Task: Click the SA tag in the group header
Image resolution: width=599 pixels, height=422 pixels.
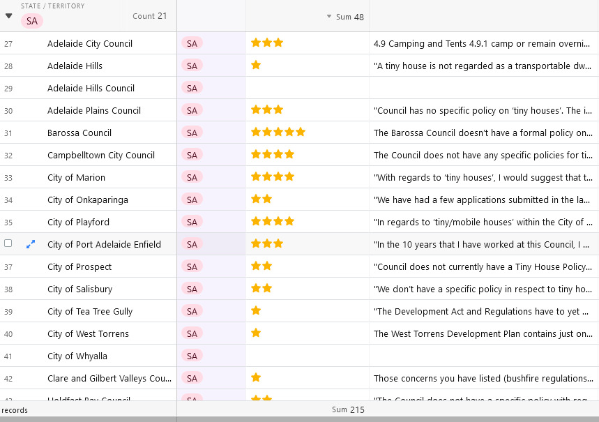Action: (x=32, y=21)
